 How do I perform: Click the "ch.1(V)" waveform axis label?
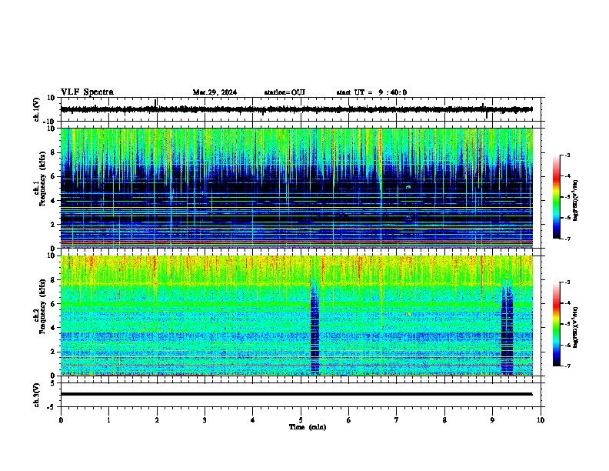click(37, 109)
